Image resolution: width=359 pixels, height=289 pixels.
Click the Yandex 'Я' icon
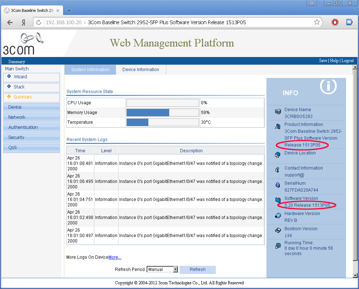coord(23,22)
